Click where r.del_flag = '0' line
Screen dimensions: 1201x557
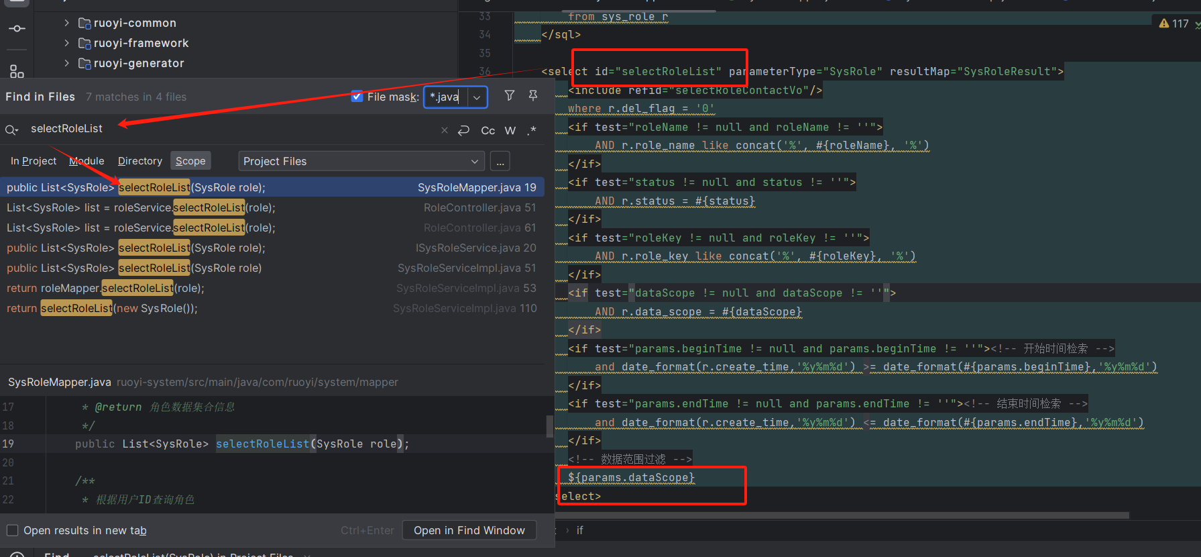pos(641,108)
